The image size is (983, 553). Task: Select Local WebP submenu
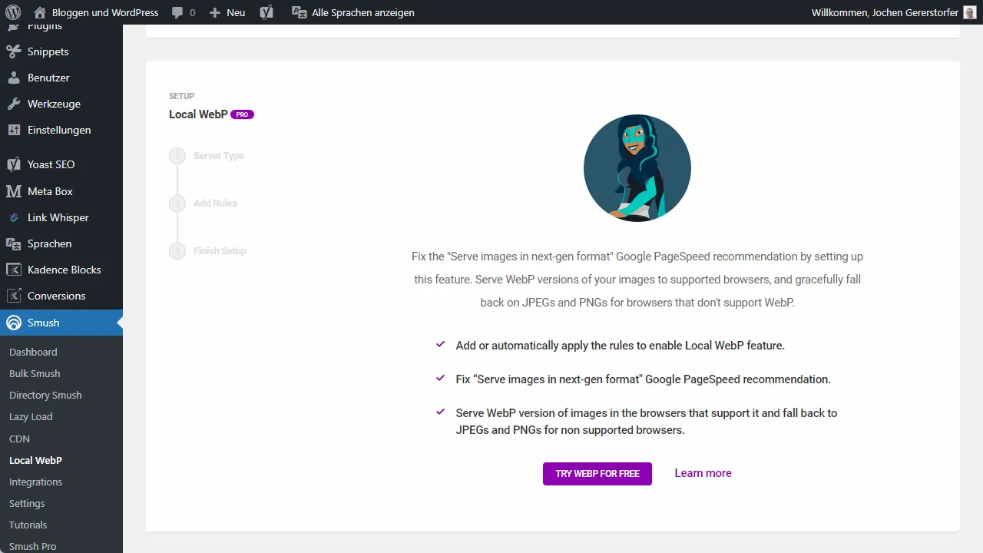pyautogui.click(x=35, y=460)
